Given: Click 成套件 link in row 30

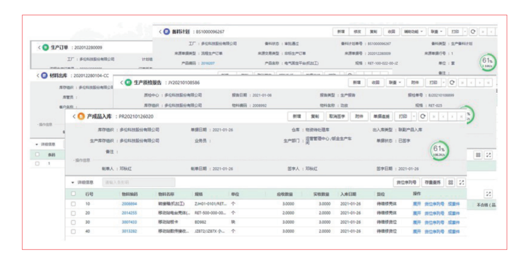Looking at the screenshot, I should pyautogui.click(x=454, y=222).
